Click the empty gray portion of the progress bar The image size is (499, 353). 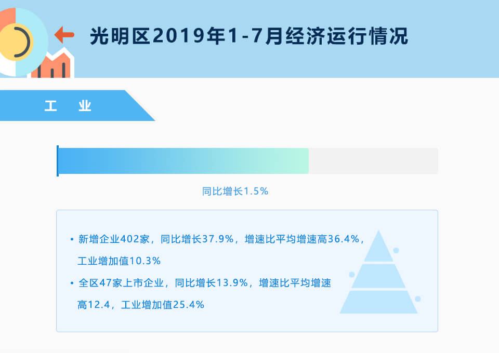pyautogui.click(x=373, y=161)
